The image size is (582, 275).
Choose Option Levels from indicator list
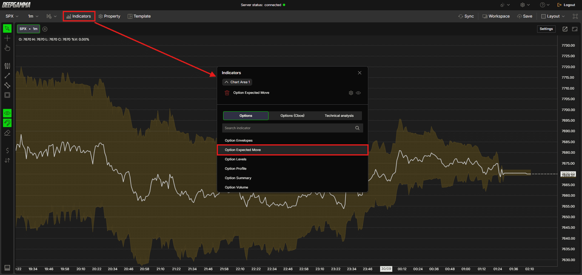293,159
